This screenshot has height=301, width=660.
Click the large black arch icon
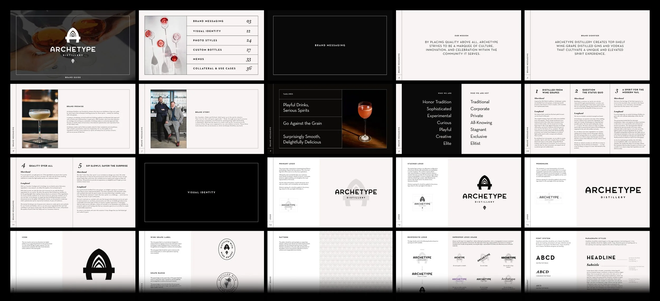click(x=99, y=264)
